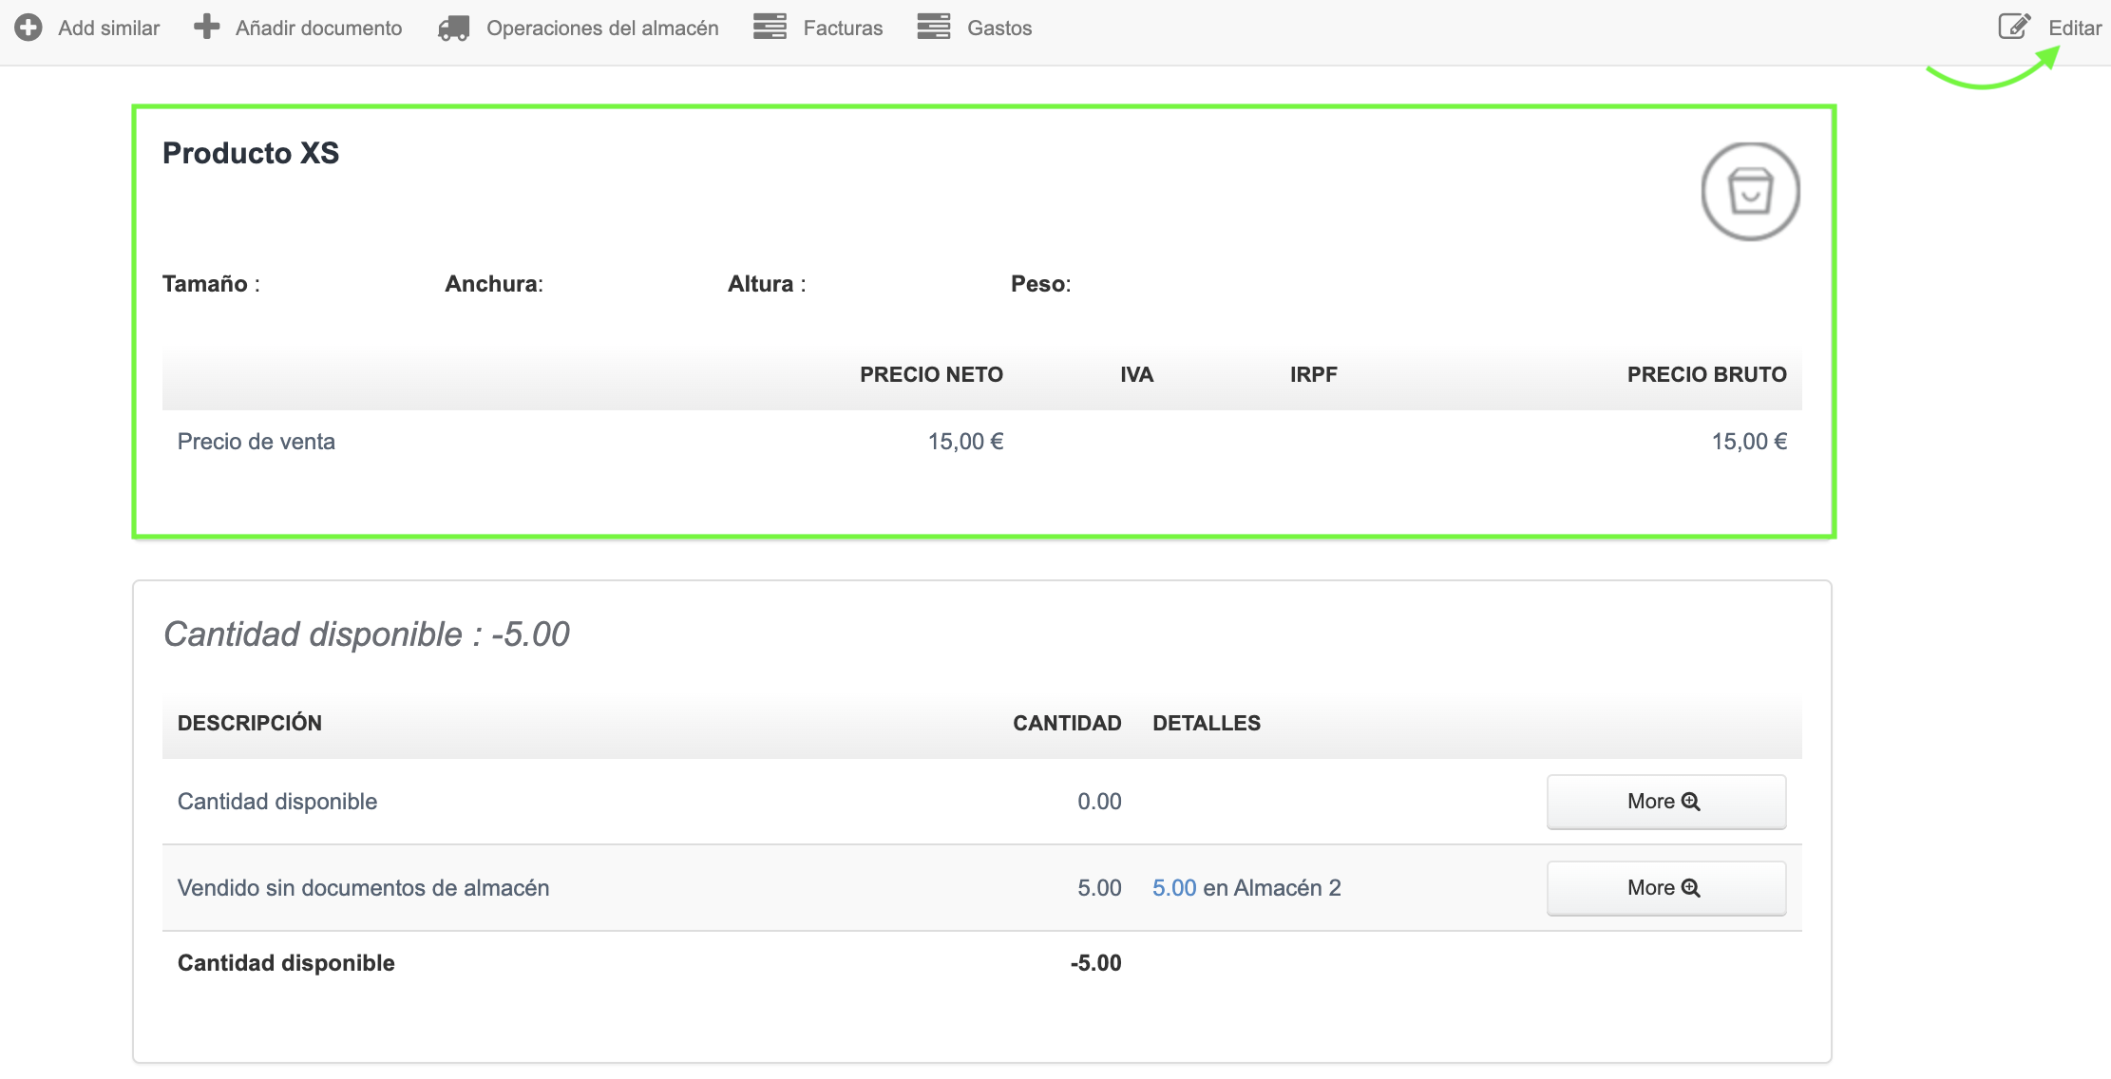Click the plus icon for Añadir documento

pos(206,27)
